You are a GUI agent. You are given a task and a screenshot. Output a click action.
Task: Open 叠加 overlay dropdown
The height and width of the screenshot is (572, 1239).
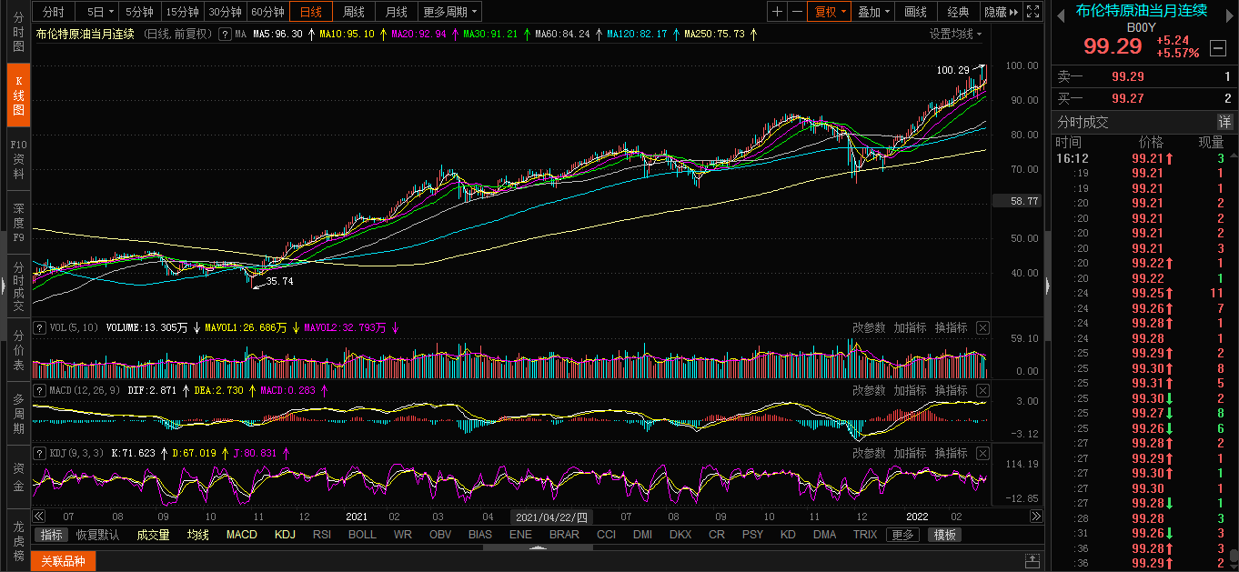pyautogui.click(x=873, y=12)
